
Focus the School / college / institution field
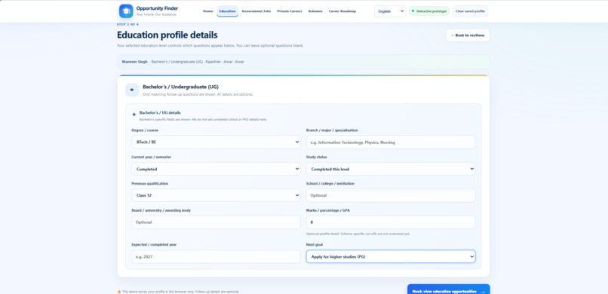tap(391, 195)
